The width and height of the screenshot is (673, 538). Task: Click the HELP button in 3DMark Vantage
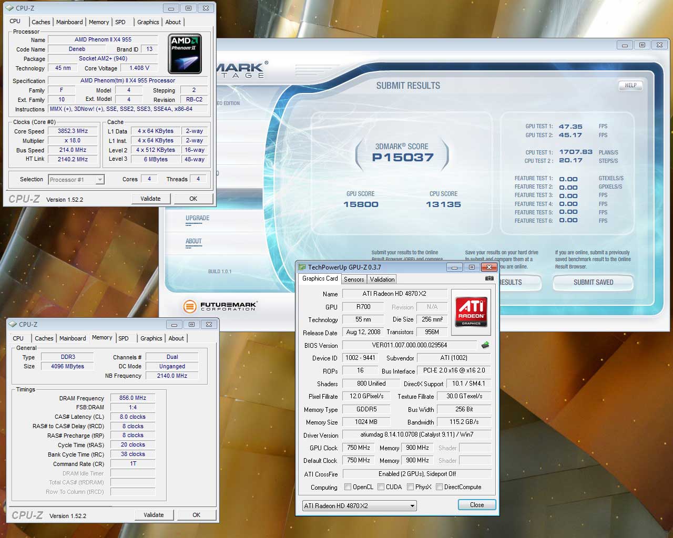pyautogui.click(x=630, y=85)
